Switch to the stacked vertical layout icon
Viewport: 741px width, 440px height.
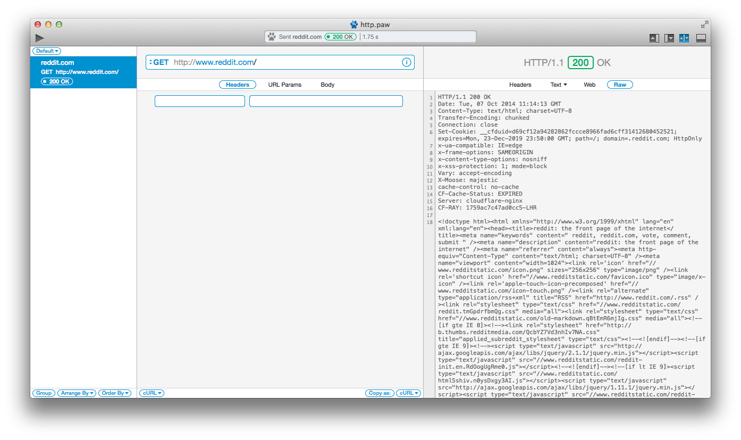pyautogui.click(x=701, y=38)
